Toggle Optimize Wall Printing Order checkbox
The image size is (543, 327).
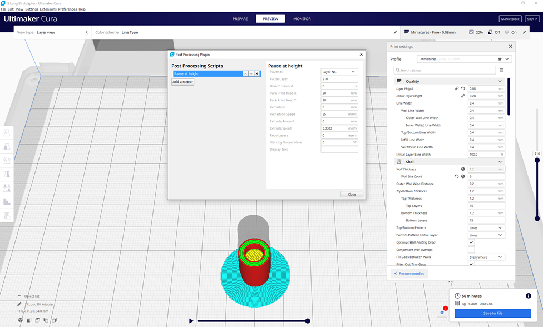[x=471, y=242]
